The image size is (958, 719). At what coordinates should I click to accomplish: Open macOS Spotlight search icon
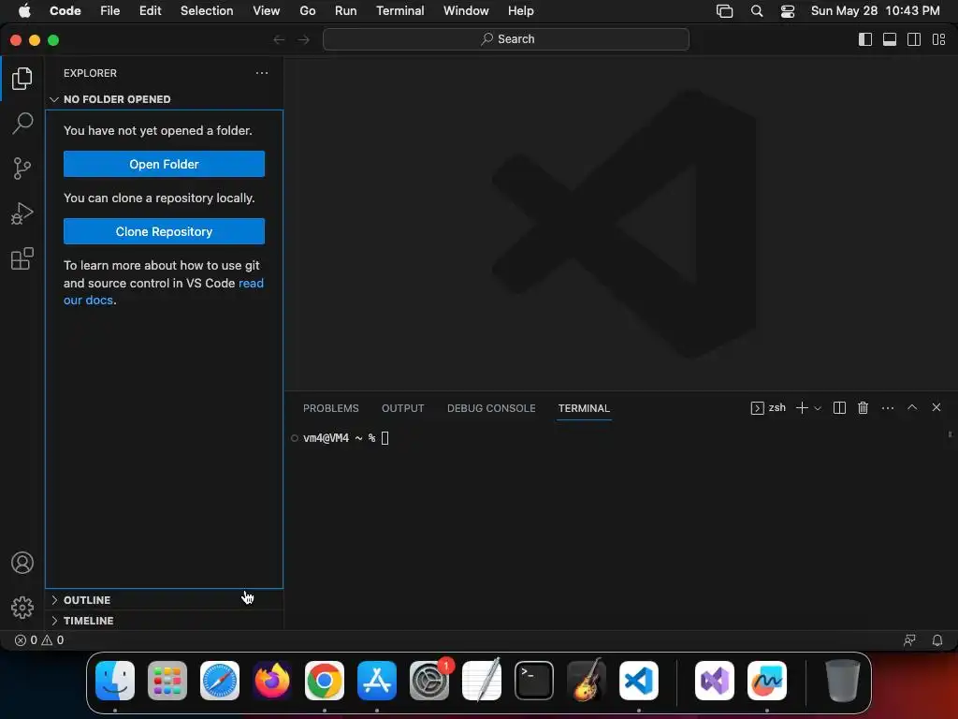pos(756,11)
